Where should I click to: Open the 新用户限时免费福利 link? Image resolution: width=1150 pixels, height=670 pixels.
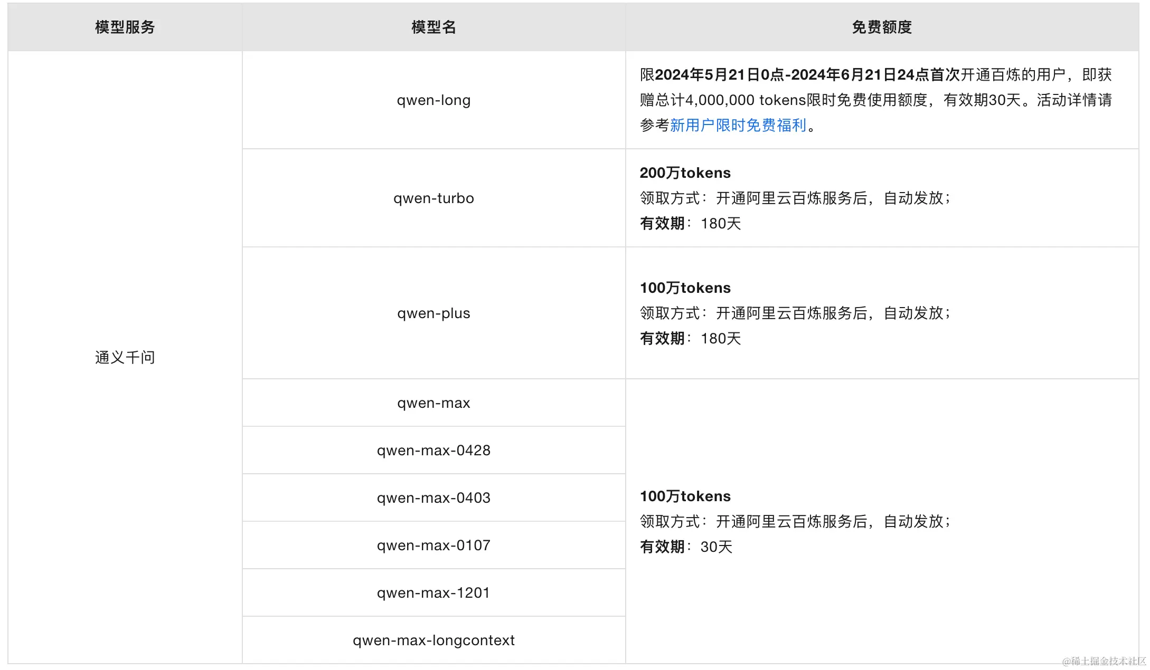pyautogui.click(x=738, y=126)
